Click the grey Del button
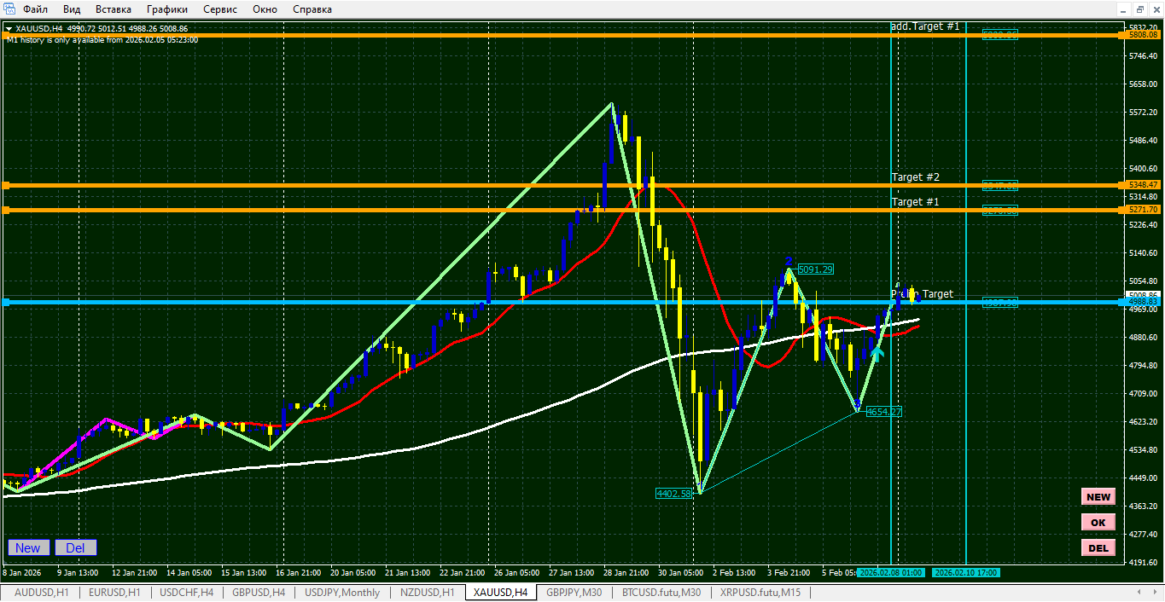This screenshot has height=602, width=1165. coord(75,547)
